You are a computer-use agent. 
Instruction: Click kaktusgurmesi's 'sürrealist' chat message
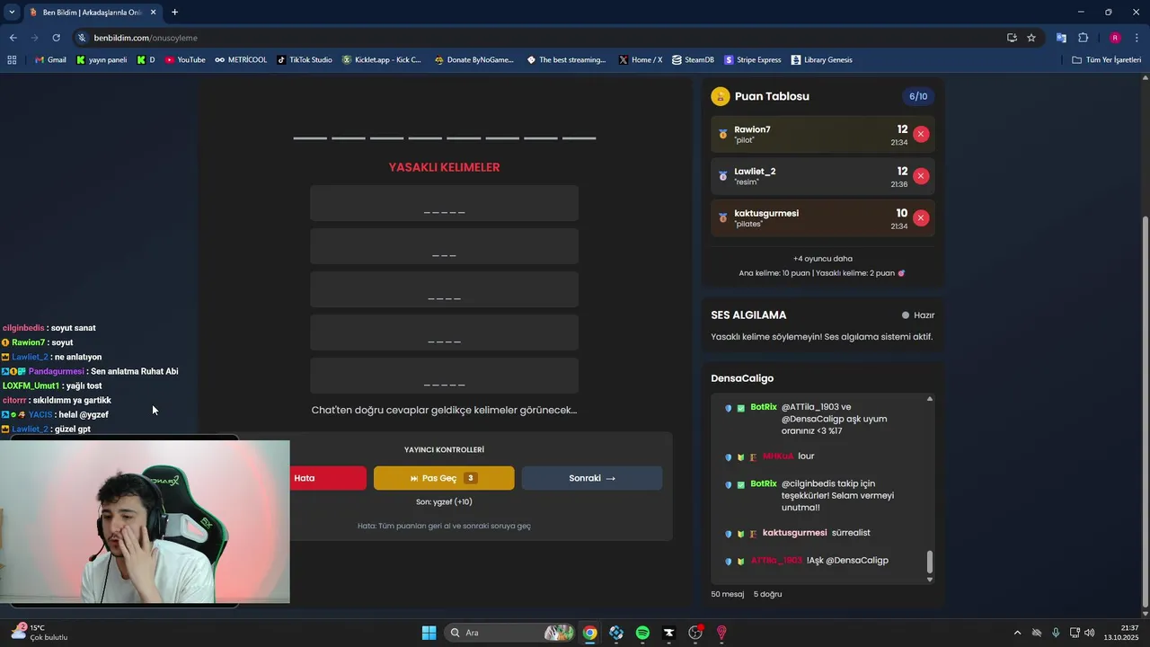[851, 533]
